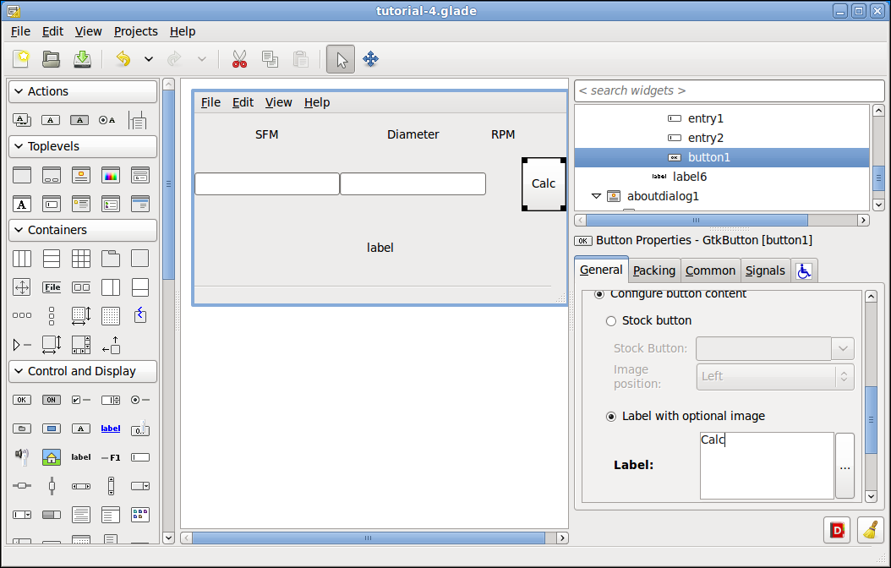Choose the Window toplevel widget
The width and height of the screenshot is (891, 568).
coord(22,175)
